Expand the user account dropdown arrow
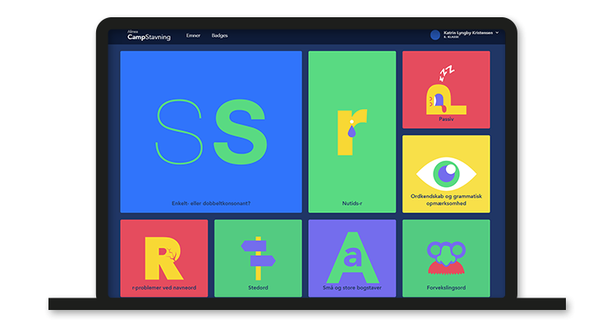The width and height of the screenshot is (616, 328). tap(497, 34)
